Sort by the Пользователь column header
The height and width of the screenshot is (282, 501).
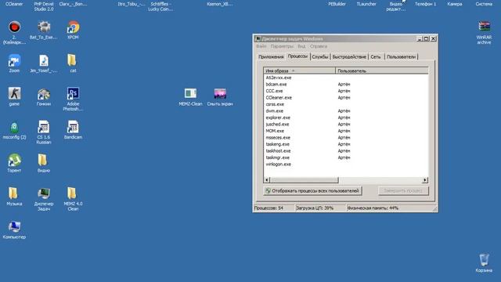click(382, 70)
